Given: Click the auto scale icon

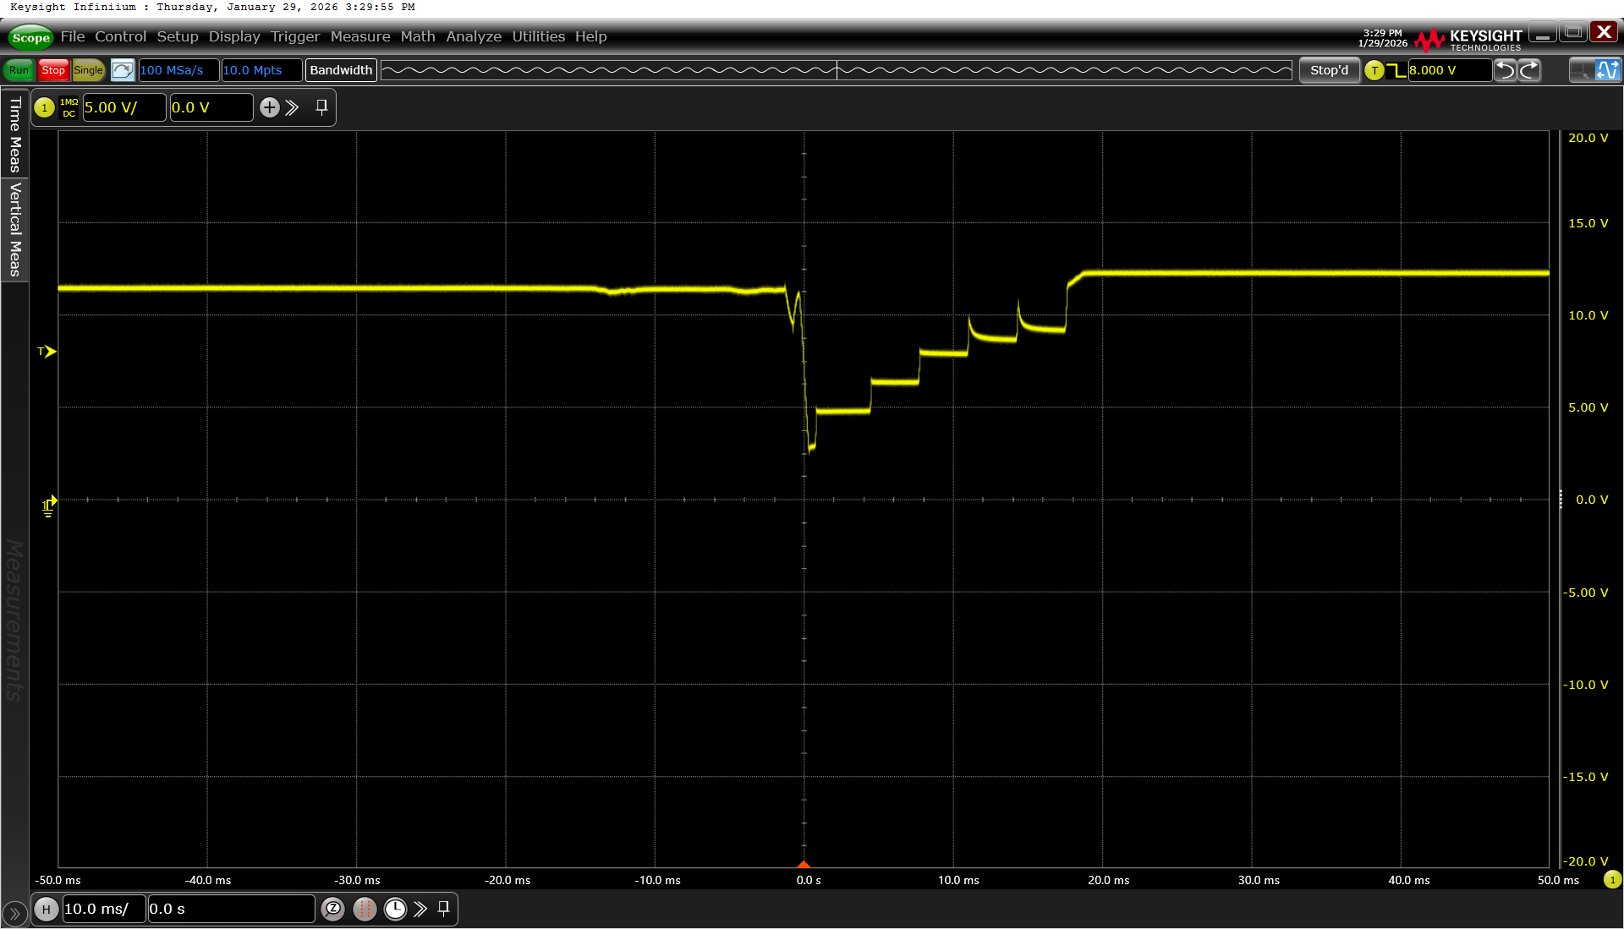Looking at the screenshot, I should pyautogui.click(x=123, y=70).
